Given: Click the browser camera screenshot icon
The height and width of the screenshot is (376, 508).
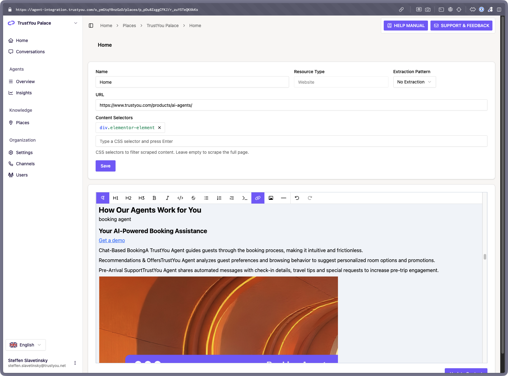Looking at the screenshot, I should (x=428, y=10).
